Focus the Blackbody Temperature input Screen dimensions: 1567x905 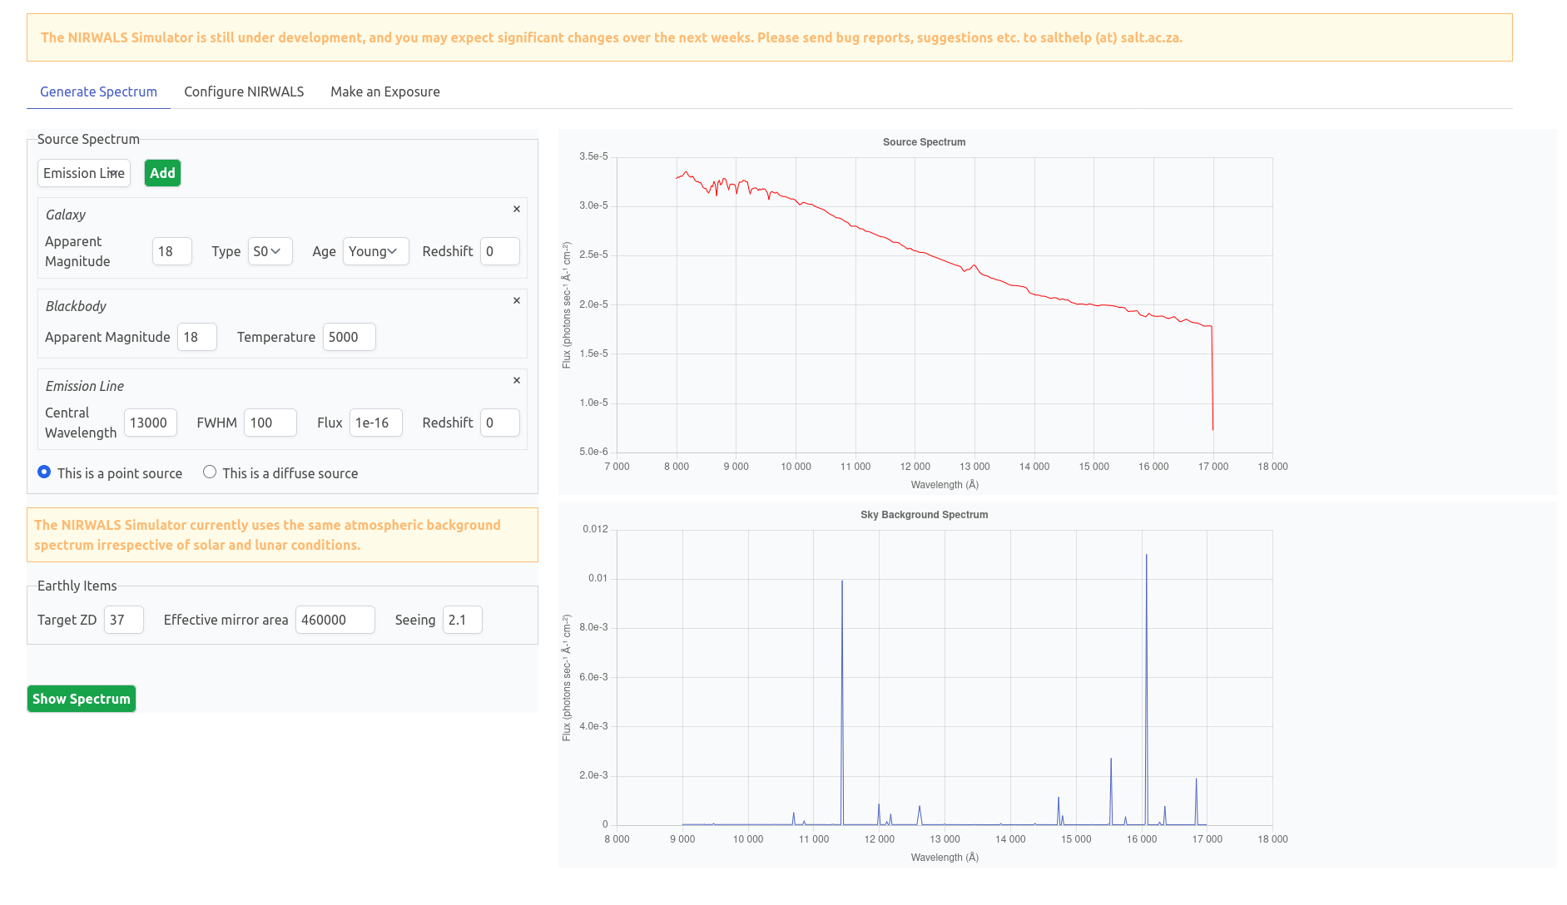click(349, 337)
